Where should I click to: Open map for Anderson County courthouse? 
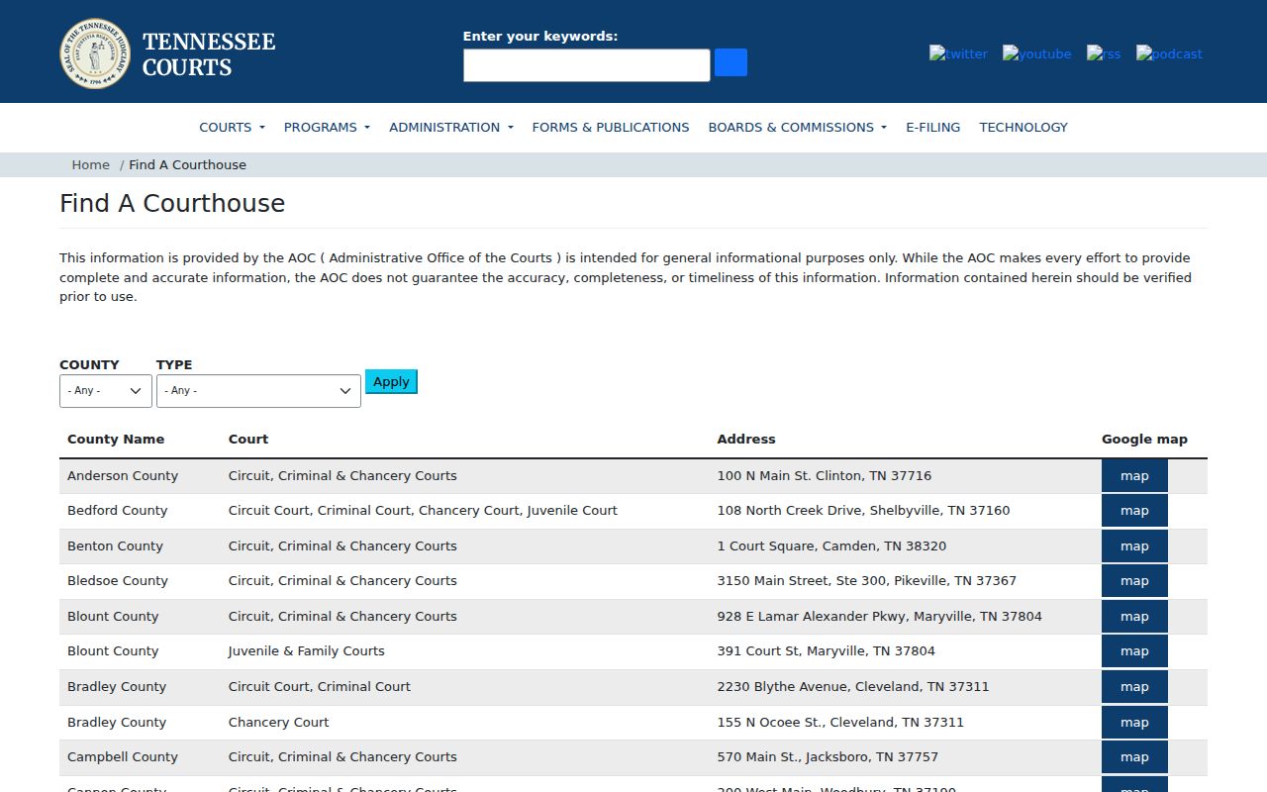[x=1134, y=476]
